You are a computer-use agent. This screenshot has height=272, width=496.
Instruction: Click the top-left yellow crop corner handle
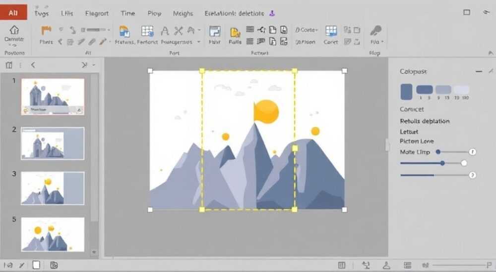202,71
